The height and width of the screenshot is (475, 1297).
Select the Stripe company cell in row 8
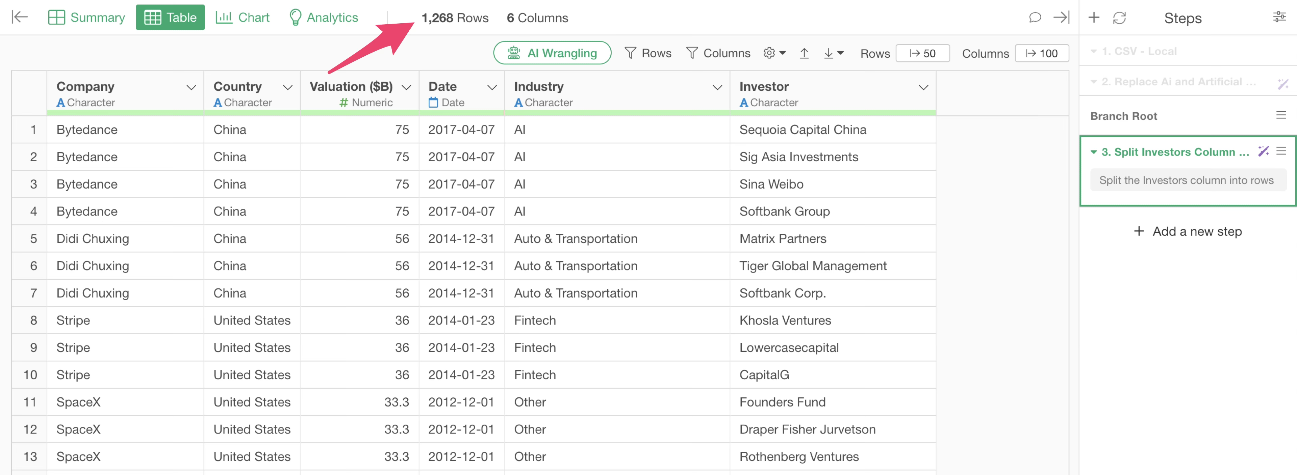125,320
